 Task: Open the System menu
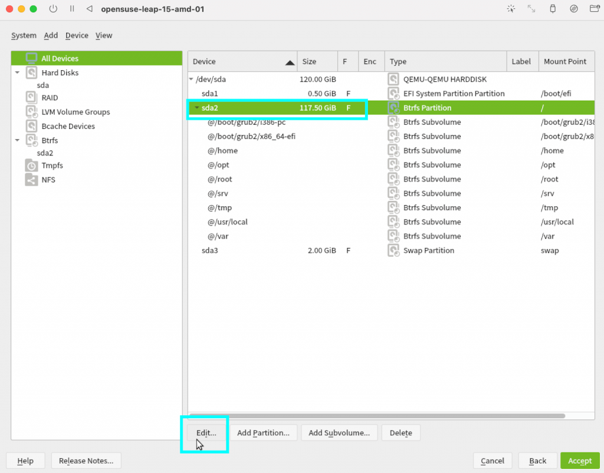coord(24,35)
